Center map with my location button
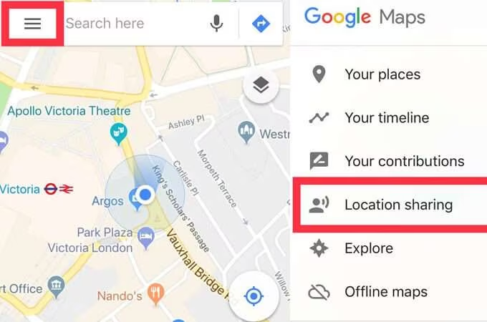487x322 pixels. click(x=254, y=296)
